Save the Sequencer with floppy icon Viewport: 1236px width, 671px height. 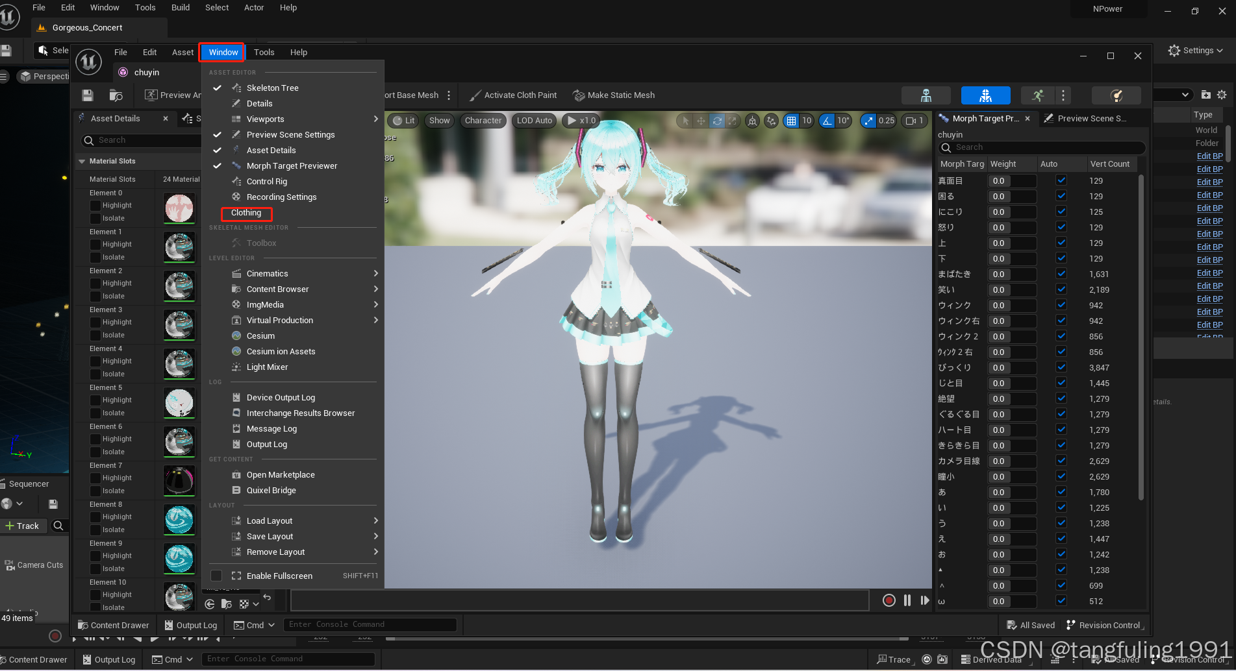(53, 504)
